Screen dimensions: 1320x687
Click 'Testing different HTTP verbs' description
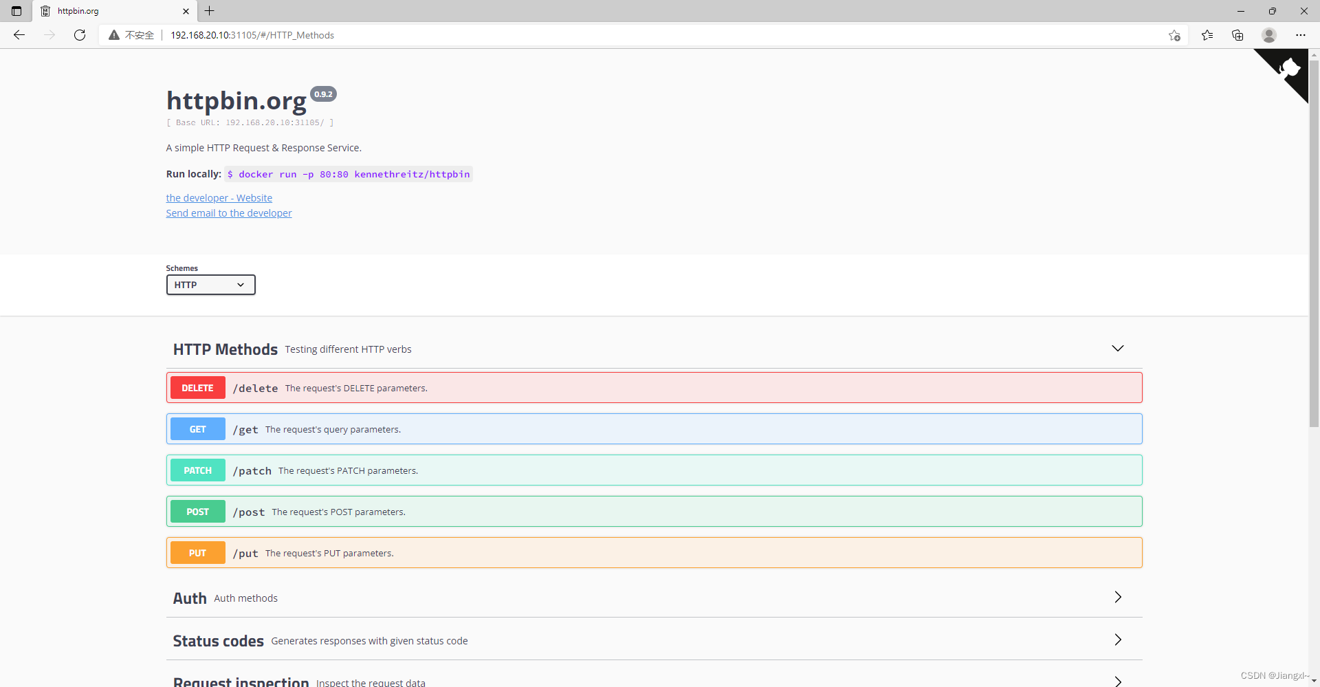point(348,349)
